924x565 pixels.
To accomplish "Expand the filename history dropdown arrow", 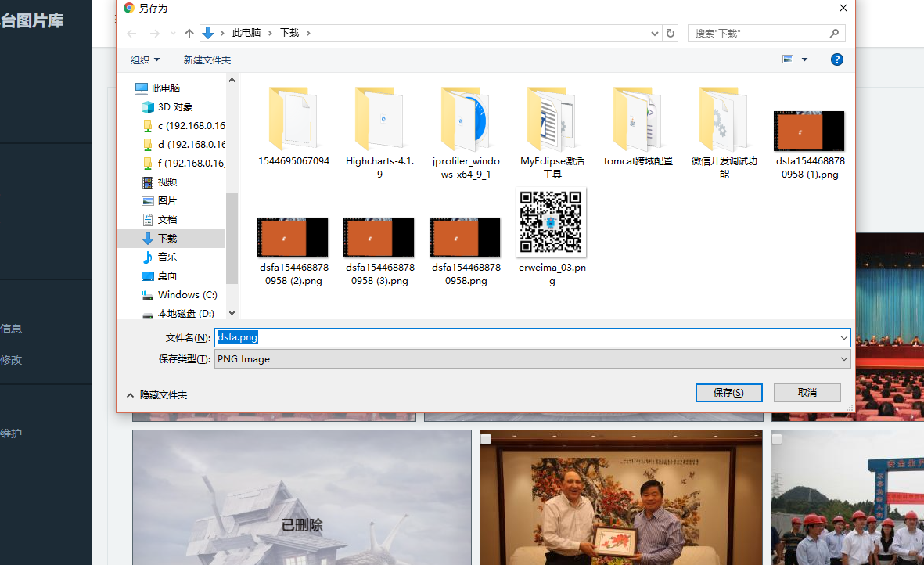I will (x=844, y=337).
